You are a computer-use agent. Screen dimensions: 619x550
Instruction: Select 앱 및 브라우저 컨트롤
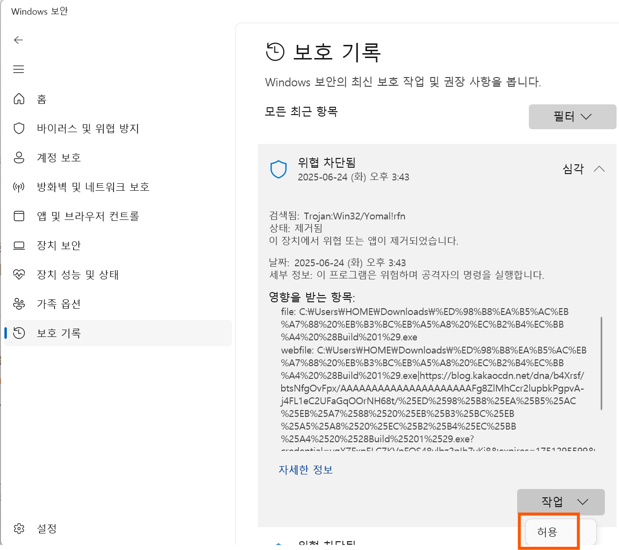(x=118, y=216)
